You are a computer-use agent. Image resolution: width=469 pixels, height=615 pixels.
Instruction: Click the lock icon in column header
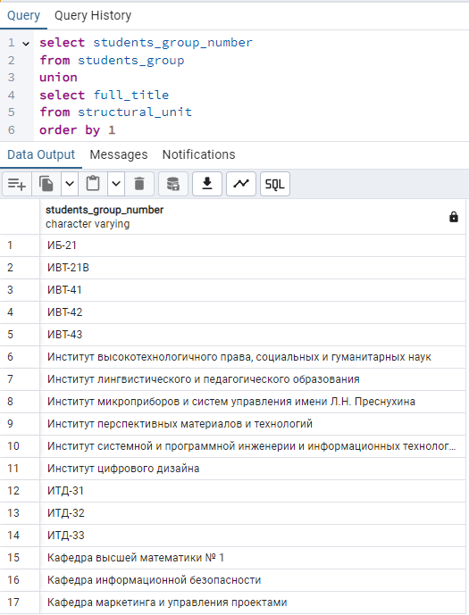coord(454,217)
